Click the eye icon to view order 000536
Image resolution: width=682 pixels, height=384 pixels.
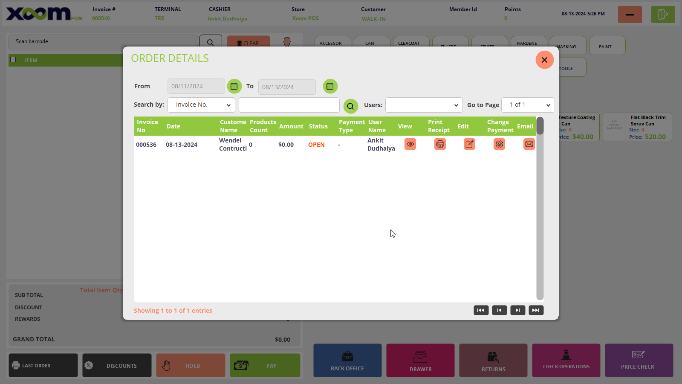[410, 144]
